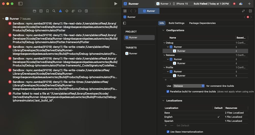
Task: Go back with the left arrow
Action: tap(131, 11)
